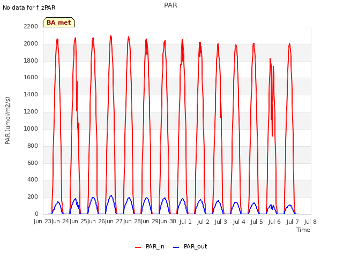Click the Jun 27 x-axis label
The height and width of the screenshot is (257, 343).
coord(114,222)
